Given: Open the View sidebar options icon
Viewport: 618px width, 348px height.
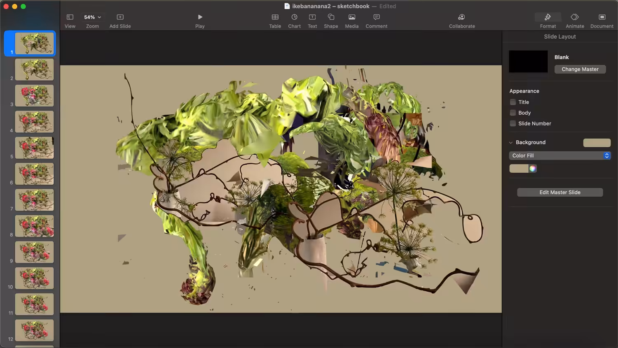Looking at the screenshot, I should (x=70, y=17).
